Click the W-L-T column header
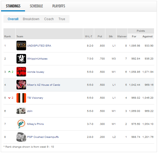This screenshot has height=154, width=158. pyautogui.click(x=89, y=34)
